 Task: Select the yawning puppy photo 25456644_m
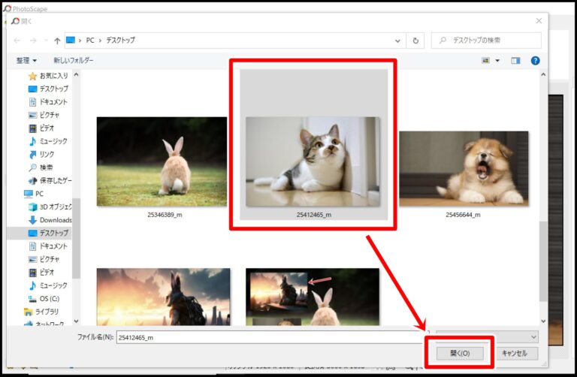[464, 168]
